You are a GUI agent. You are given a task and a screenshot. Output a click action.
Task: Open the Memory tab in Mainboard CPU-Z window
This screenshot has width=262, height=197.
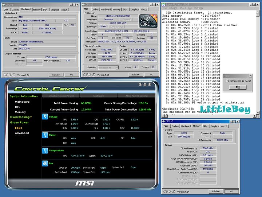(37, 10)
